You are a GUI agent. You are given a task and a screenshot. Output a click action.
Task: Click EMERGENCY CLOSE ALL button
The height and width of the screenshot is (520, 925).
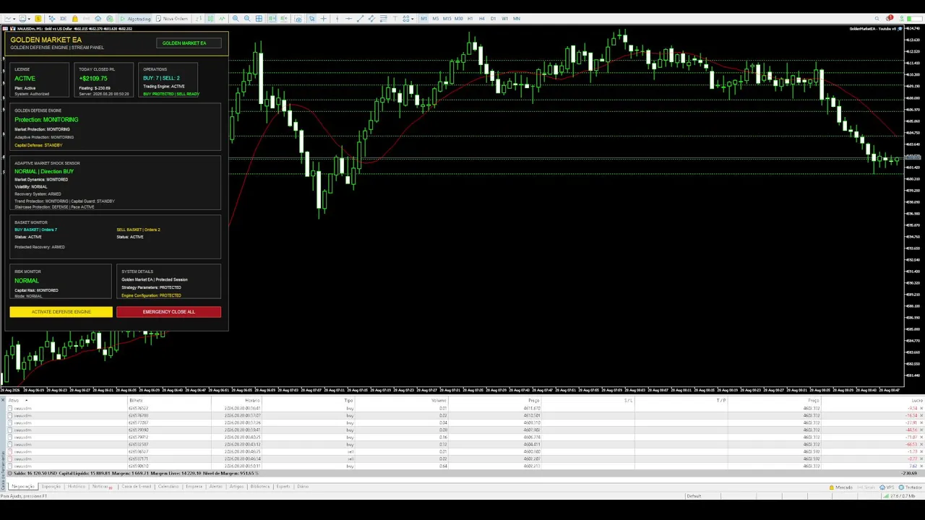click(168, 312)
